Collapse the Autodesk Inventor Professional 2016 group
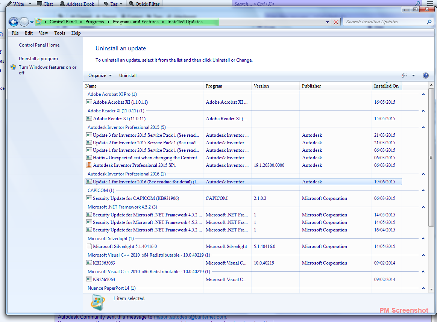Viewport: 437px width, 322px height. (x=423, y=174)
